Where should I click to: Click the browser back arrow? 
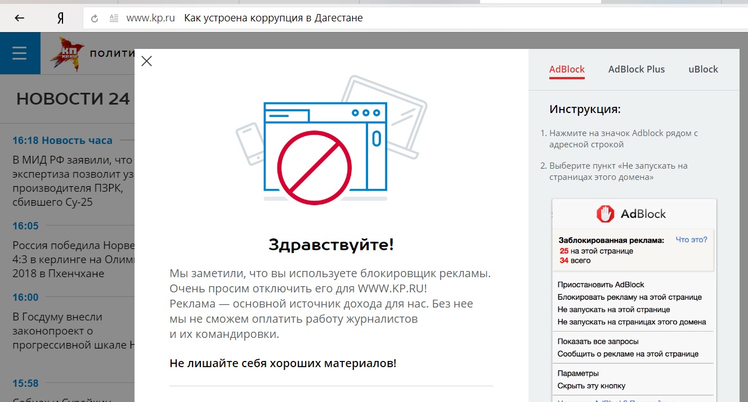(x=19, y=18)
